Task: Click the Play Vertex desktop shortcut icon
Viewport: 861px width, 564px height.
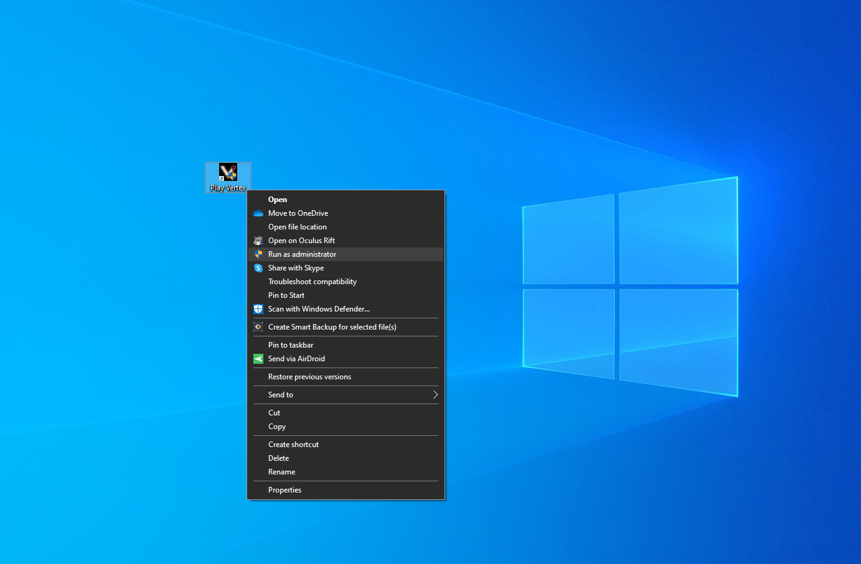Action: 228,173
